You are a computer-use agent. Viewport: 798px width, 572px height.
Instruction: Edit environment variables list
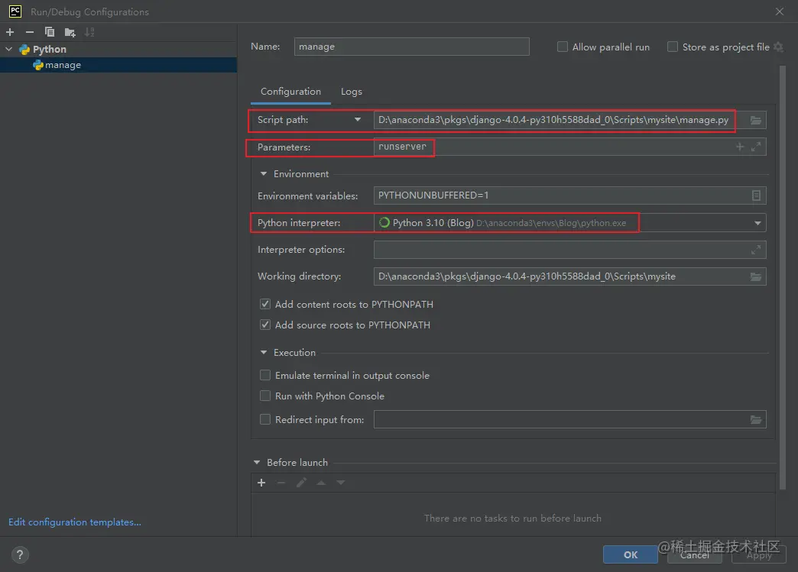coord(756,196)
